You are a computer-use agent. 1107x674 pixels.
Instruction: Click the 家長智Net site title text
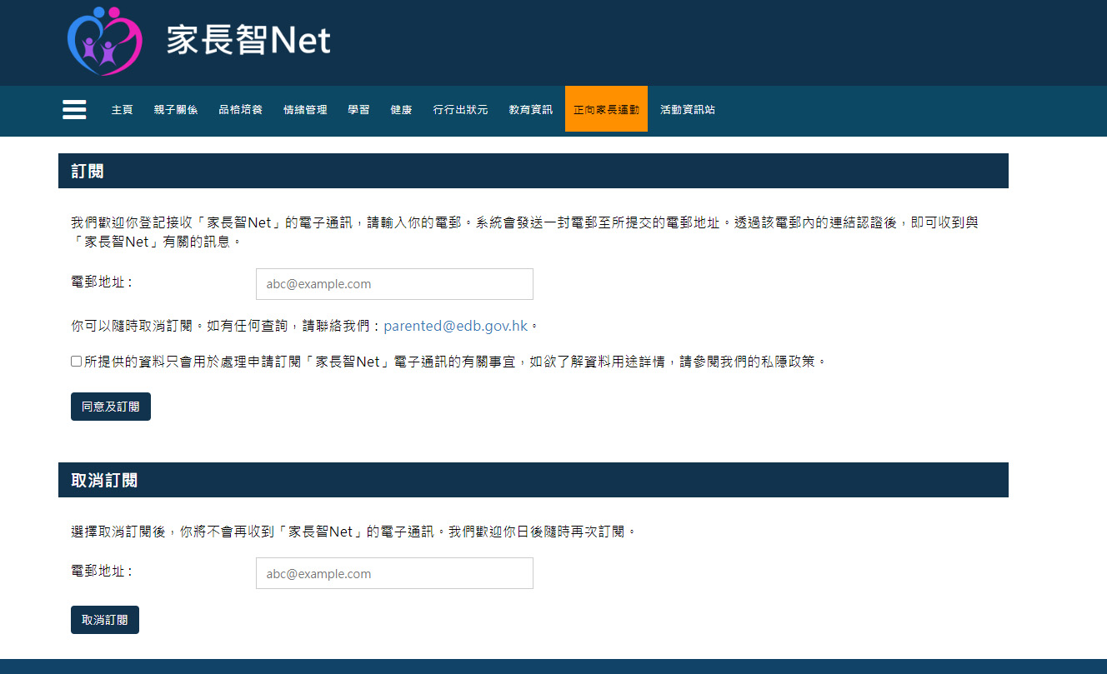pos(248,40)
